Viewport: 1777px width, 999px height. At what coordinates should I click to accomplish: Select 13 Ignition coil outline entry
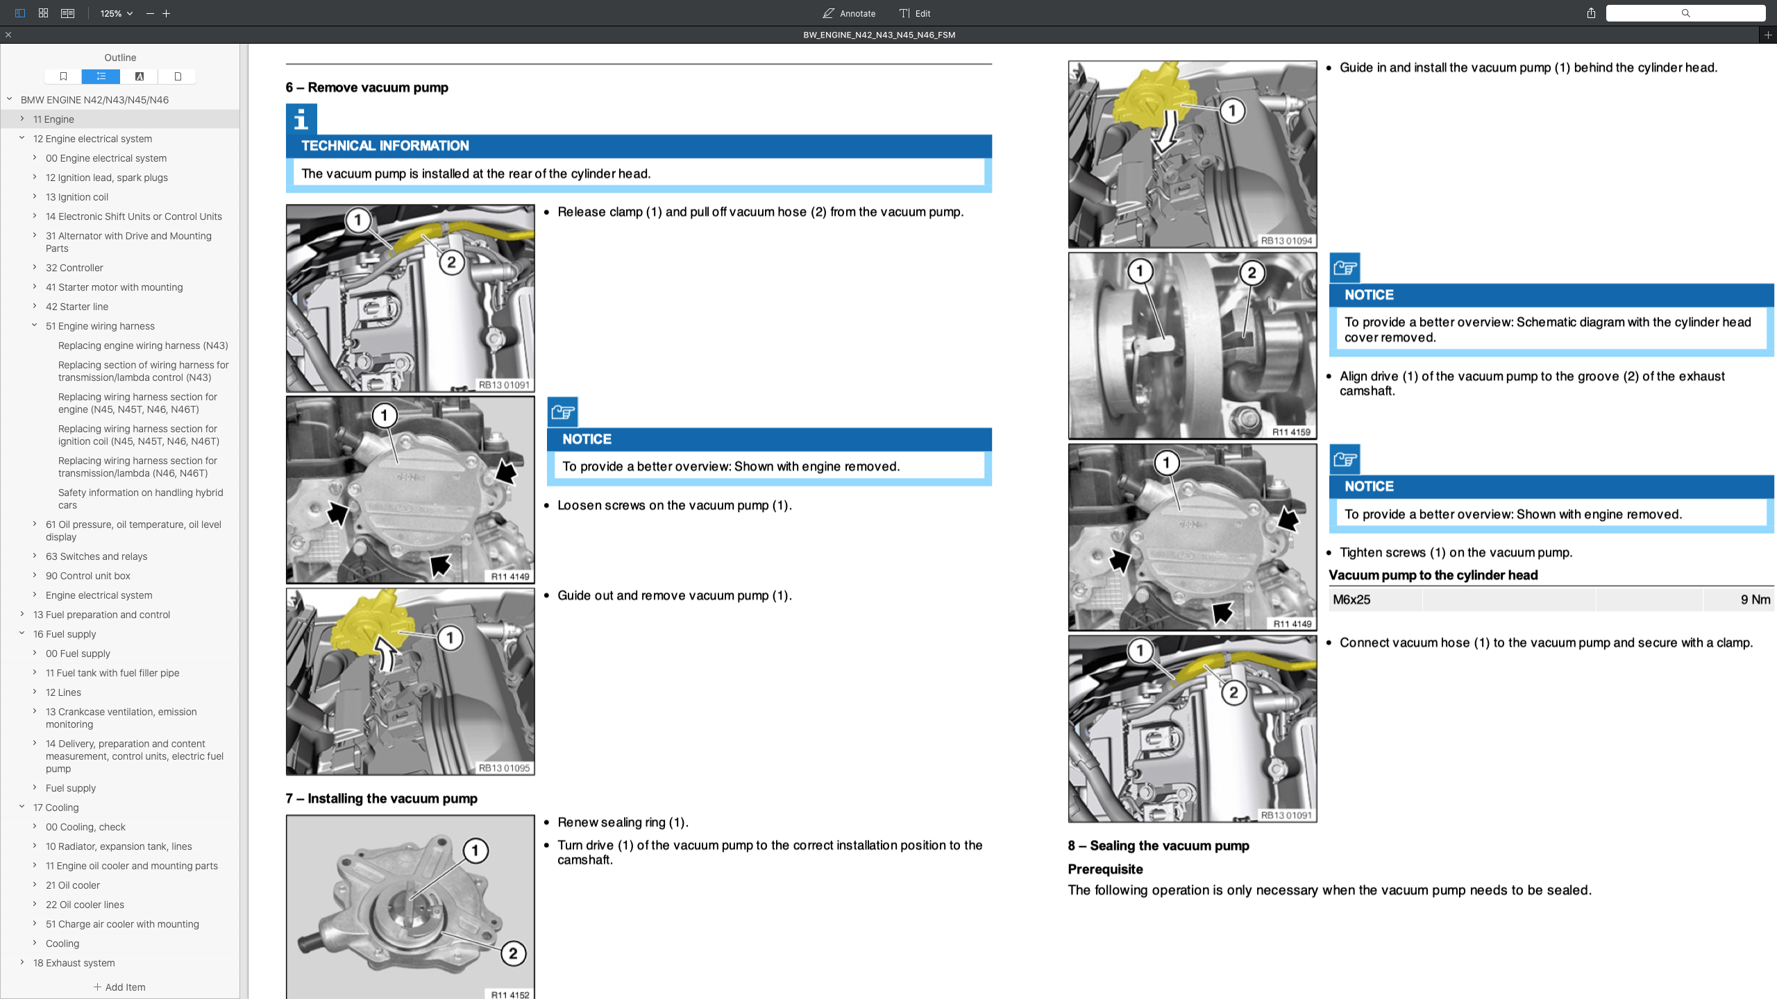(x=77, y=197)
